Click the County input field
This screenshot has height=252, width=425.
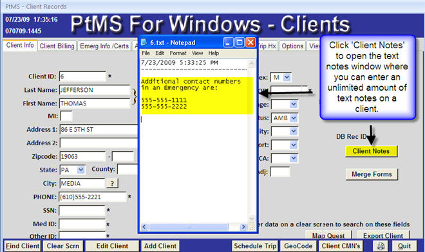[127, 169]
